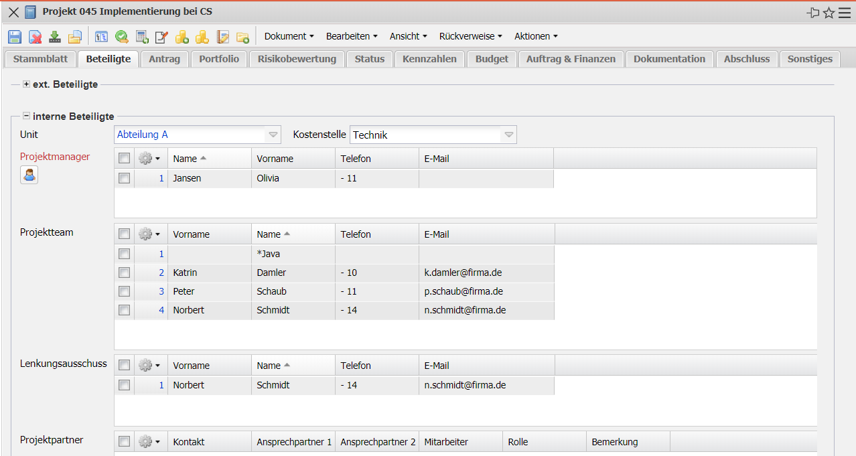The height and width of the screenshot is (456, 856).
Task: Switch to the Risikobewertung tab
Action: [297, 59]
